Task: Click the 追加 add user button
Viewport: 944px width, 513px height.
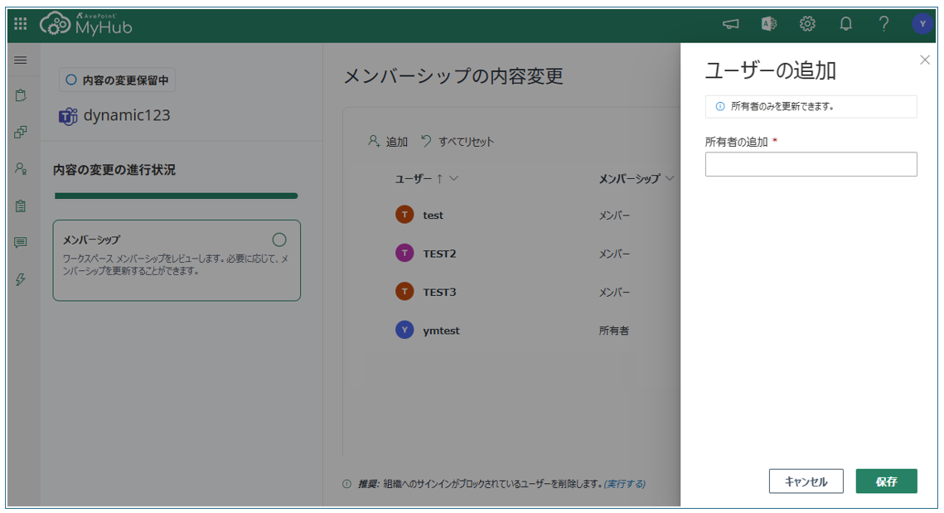Action: pos(388,142)
